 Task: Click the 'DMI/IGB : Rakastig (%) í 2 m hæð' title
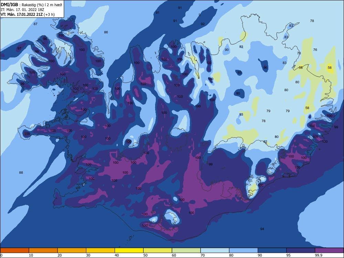(x=31, y=4)
